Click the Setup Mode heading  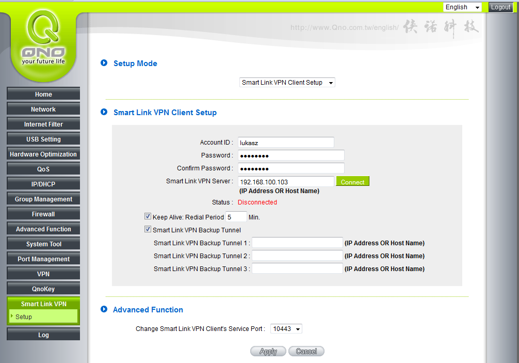click(x=135, y=64)
